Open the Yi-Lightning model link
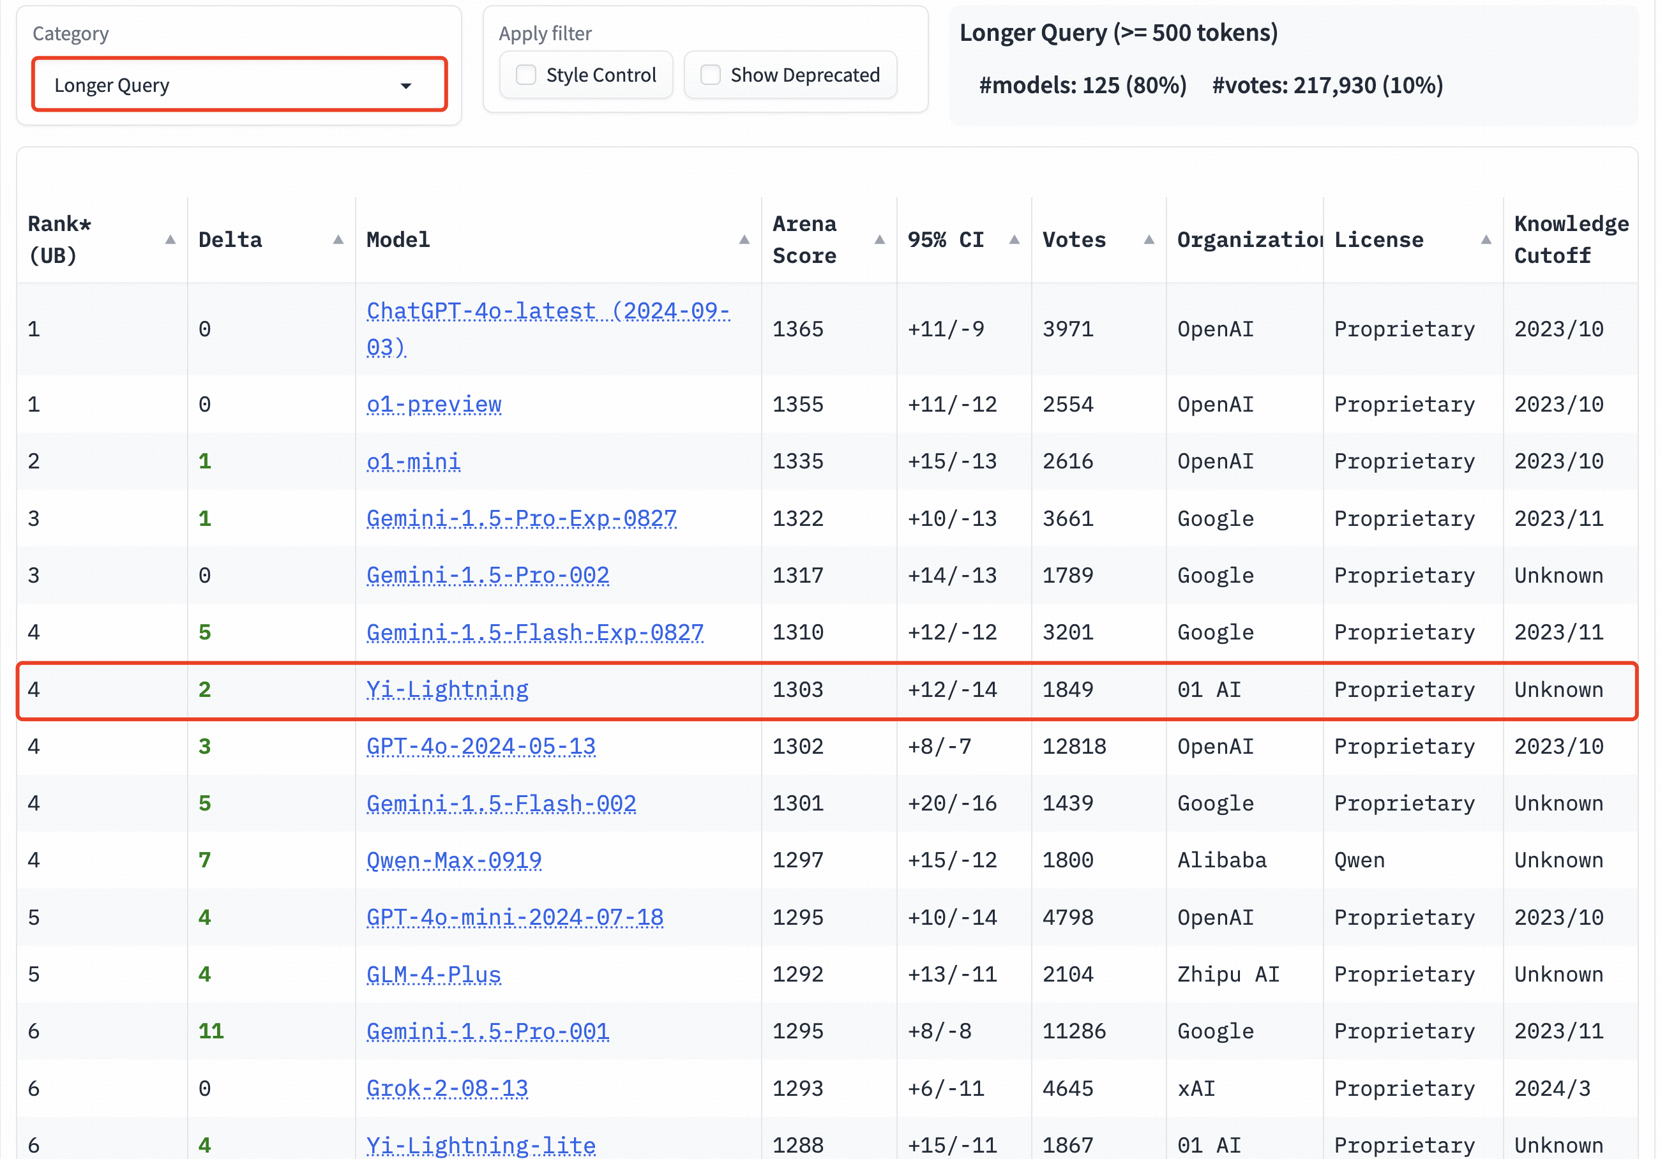The image size is (1660, 1159). [447, 690]
